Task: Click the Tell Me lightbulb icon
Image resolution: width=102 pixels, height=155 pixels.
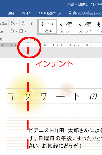Action: (x=70, y=13)
